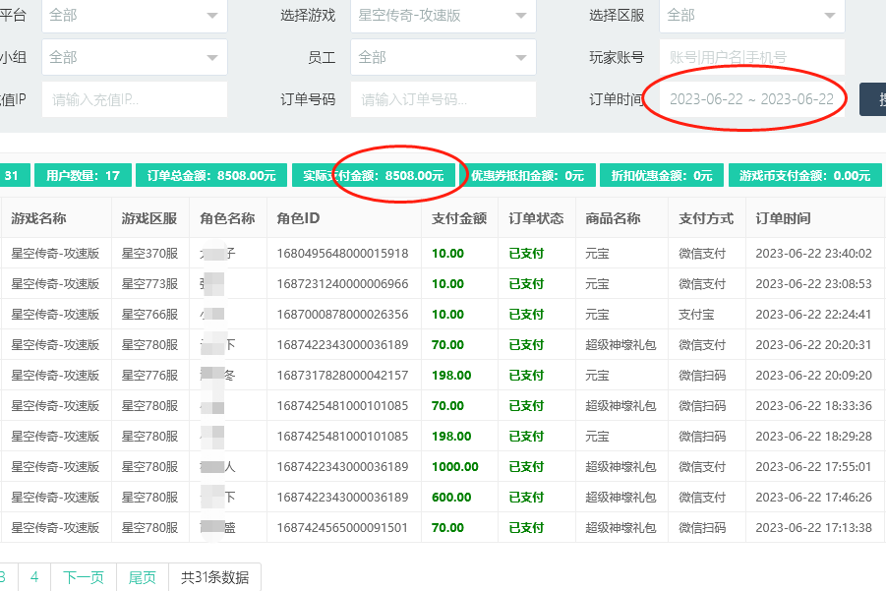Viewport: 886px width, 591px height.
Task: Click the dark search button beside 订单时间
Action: (x=874, y=99)
